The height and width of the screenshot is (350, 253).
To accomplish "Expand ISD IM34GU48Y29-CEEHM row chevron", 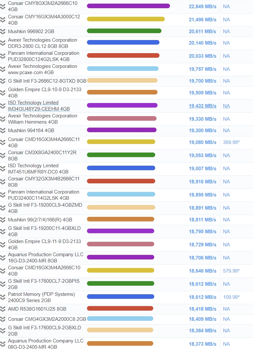I will point(3,106).
